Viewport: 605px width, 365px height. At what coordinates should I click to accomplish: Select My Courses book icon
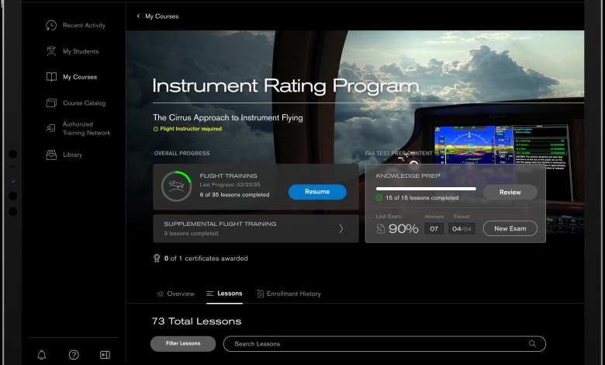(51, 77)
